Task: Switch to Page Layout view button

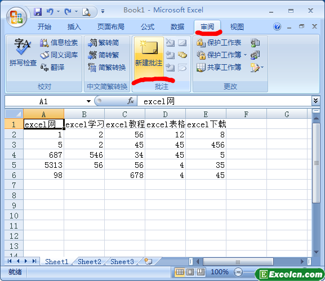Action: pos(190,271)
